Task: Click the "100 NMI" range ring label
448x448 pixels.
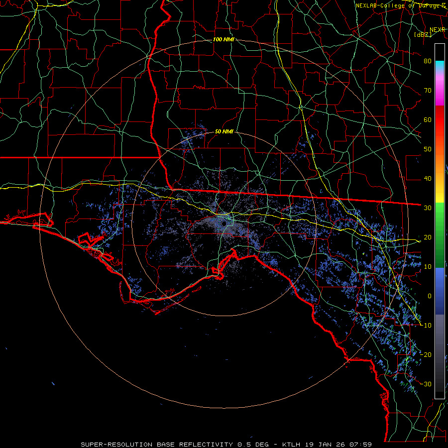Action: tap(224, 39)
